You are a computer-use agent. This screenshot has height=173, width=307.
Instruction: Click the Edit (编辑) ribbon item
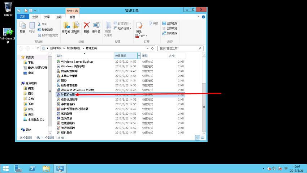(x=153, y=23)
